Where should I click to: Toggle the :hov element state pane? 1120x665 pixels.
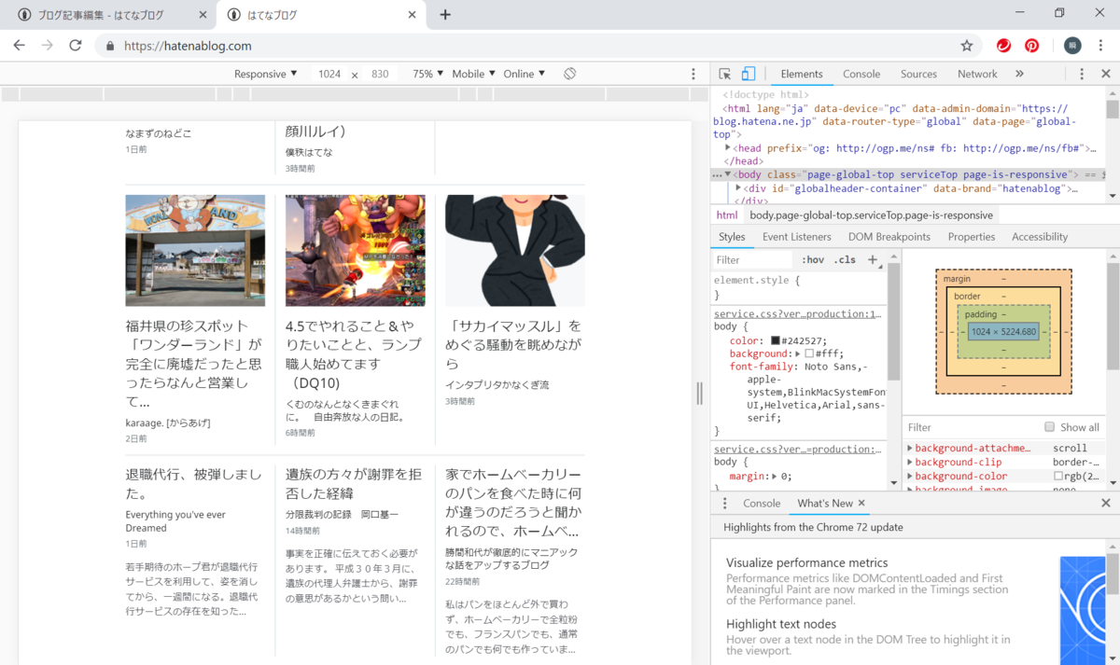(x=813, y=259)
